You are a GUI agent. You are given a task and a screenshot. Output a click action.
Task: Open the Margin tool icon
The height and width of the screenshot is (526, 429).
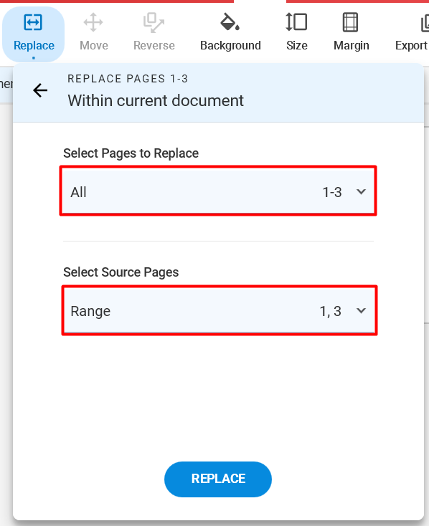pos(350,22)
